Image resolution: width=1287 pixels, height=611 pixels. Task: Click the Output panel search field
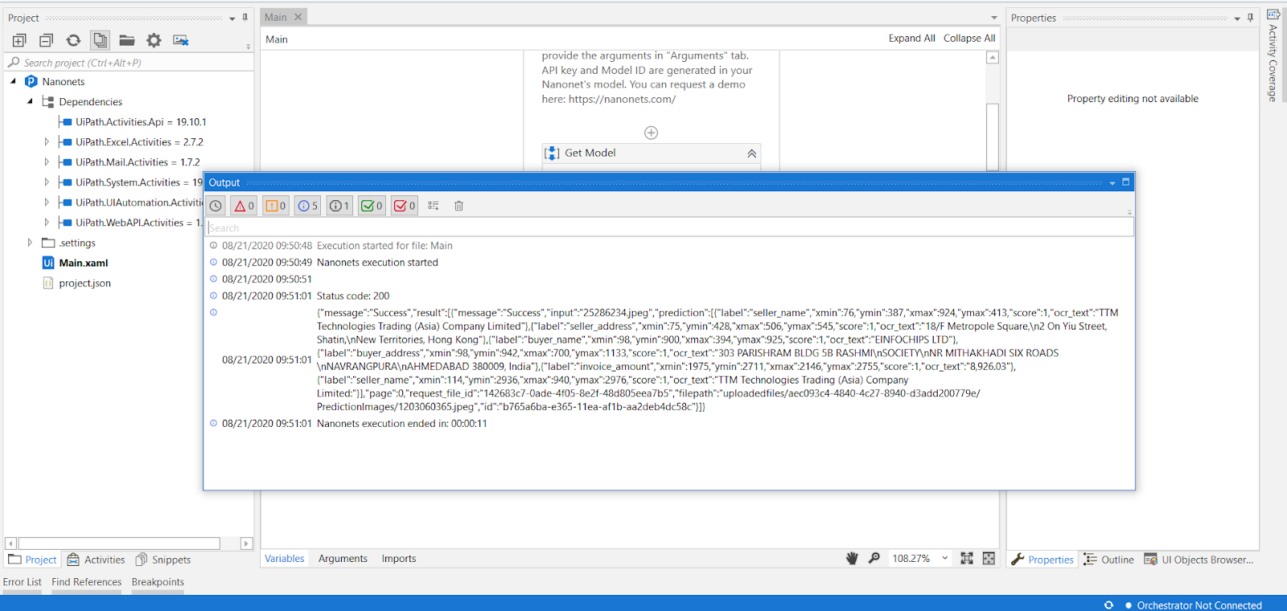(x=670, y=228)
